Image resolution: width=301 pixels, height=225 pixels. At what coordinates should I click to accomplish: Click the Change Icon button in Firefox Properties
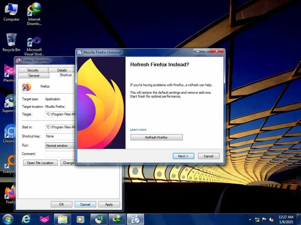(68, 163)
